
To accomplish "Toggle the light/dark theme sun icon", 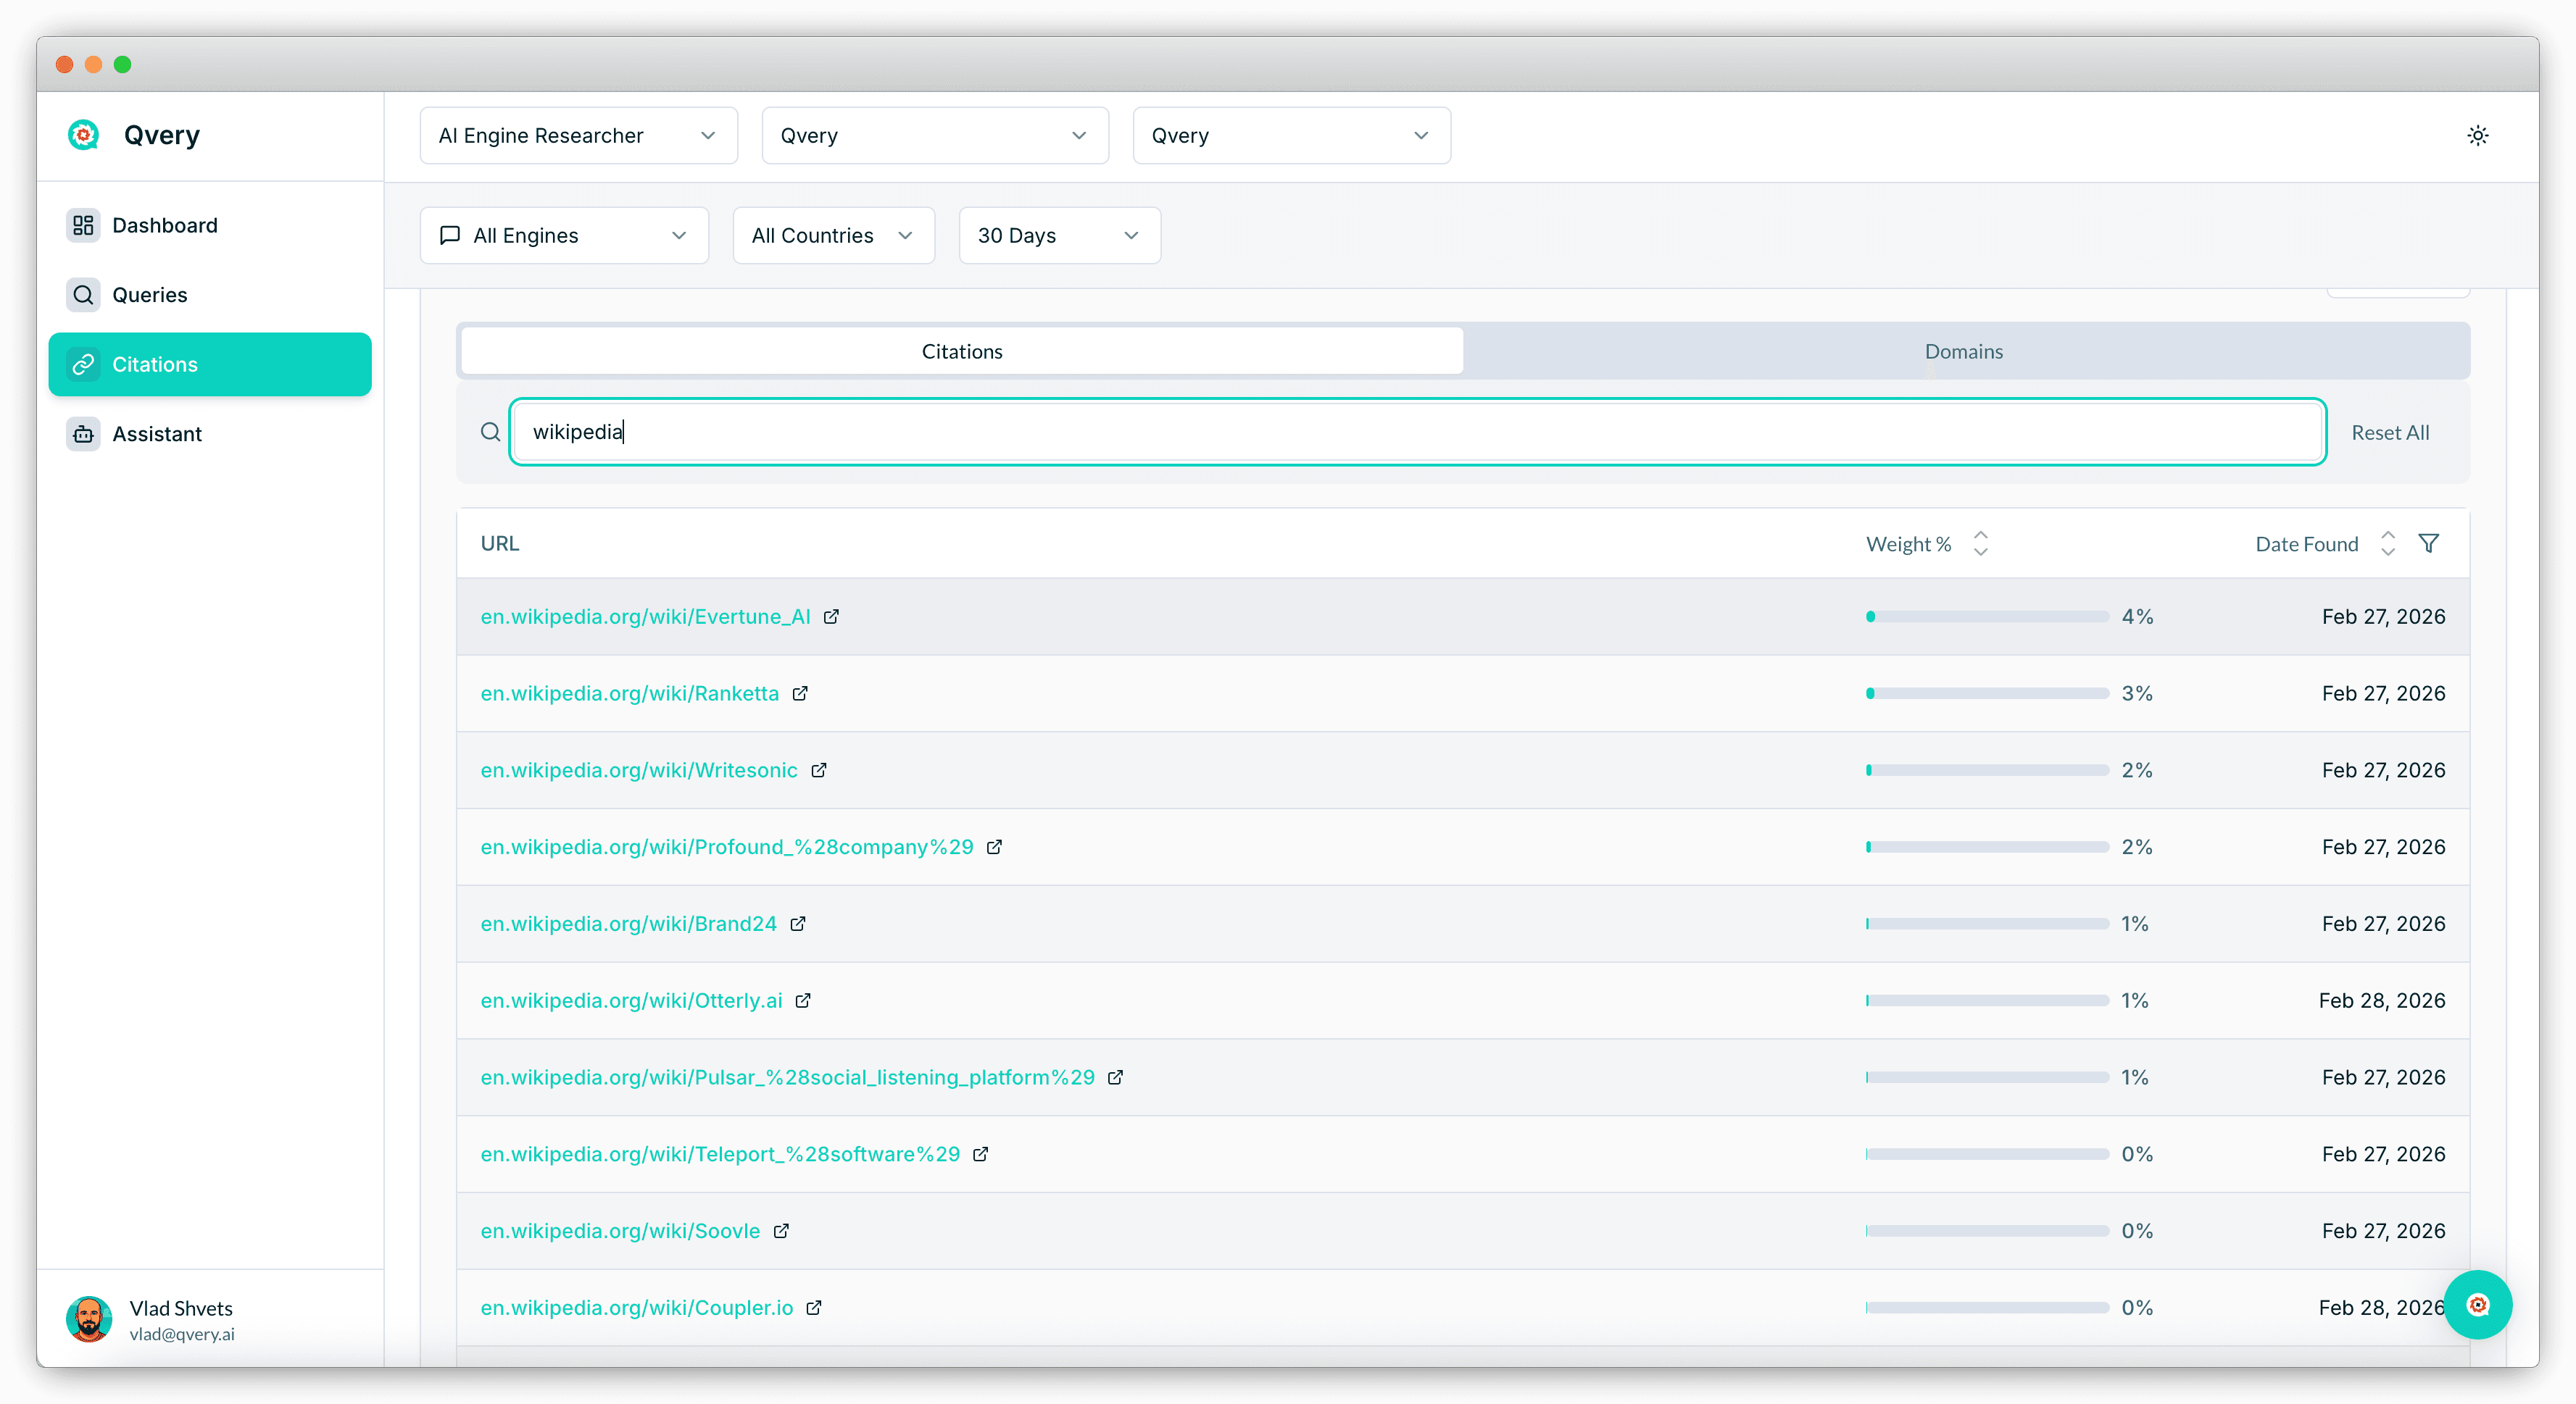I will point(2477,135).
